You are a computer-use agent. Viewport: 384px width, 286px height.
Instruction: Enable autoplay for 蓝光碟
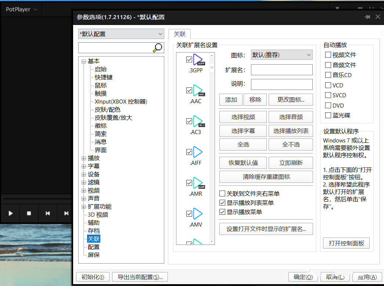pyautogui.click(x=328, y=115)
